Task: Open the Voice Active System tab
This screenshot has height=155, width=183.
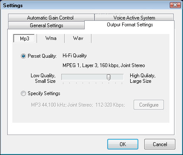Action: 134,17
